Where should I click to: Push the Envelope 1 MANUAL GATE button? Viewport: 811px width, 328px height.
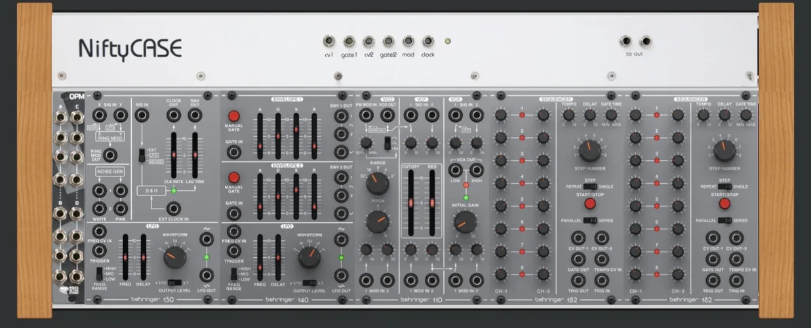pyautogui.click(x=233, y=115)
